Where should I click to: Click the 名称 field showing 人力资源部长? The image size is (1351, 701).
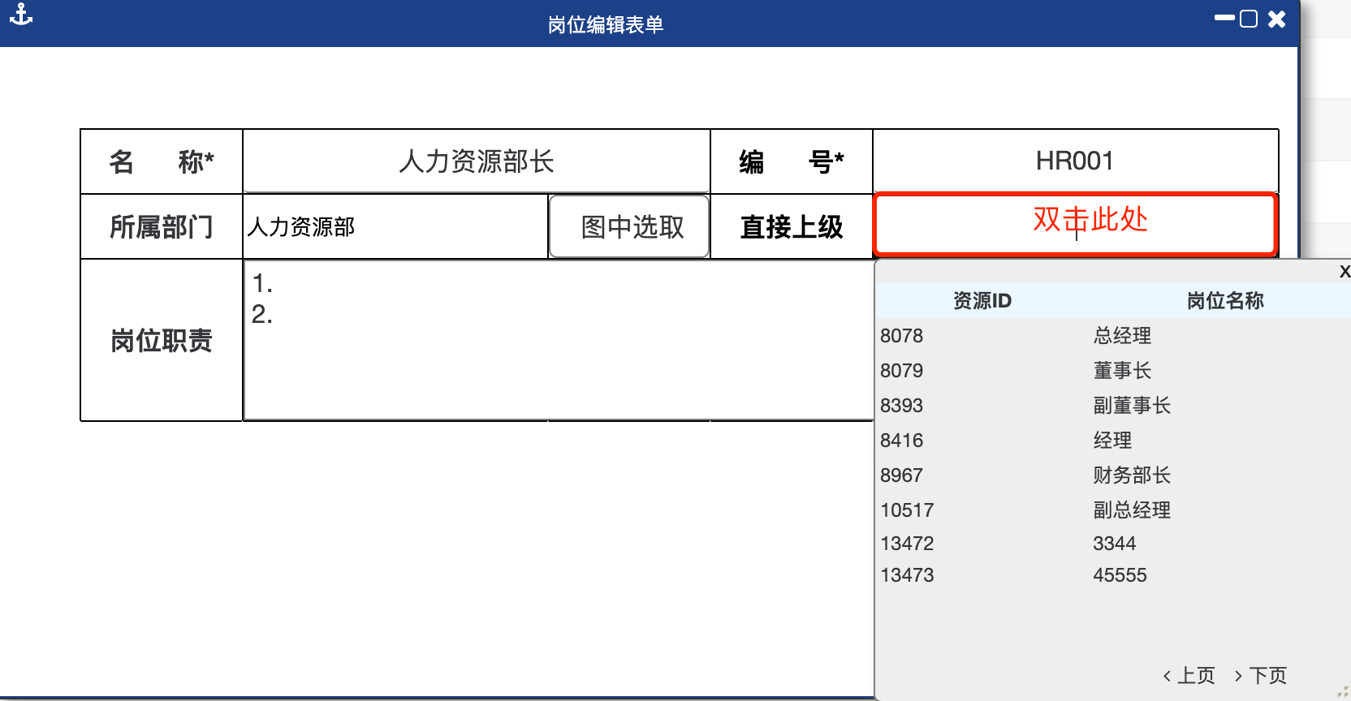pyautogui.click(x=477, y=161)
